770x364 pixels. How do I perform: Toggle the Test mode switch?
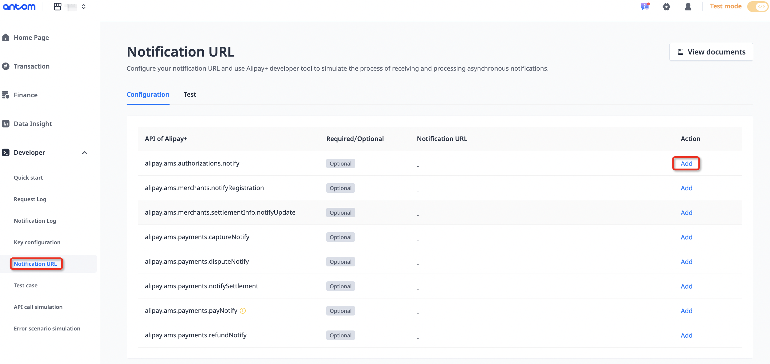coord(758,7)
